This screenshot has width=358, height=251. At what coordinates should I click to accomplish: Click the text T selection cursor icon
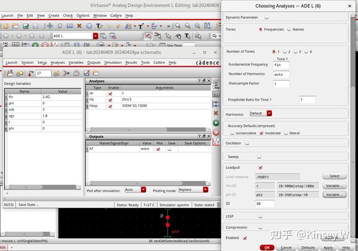(x=187, y=36)
